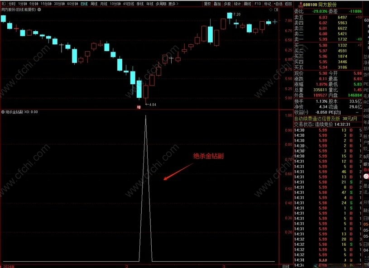
Task: Click the 内盘 value 146084
Action: tap(355, 96)
